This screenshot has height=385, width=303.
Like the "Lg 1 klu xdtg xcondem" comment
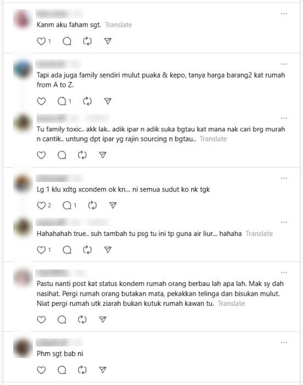pyautogui.click(x=41, y=206)
